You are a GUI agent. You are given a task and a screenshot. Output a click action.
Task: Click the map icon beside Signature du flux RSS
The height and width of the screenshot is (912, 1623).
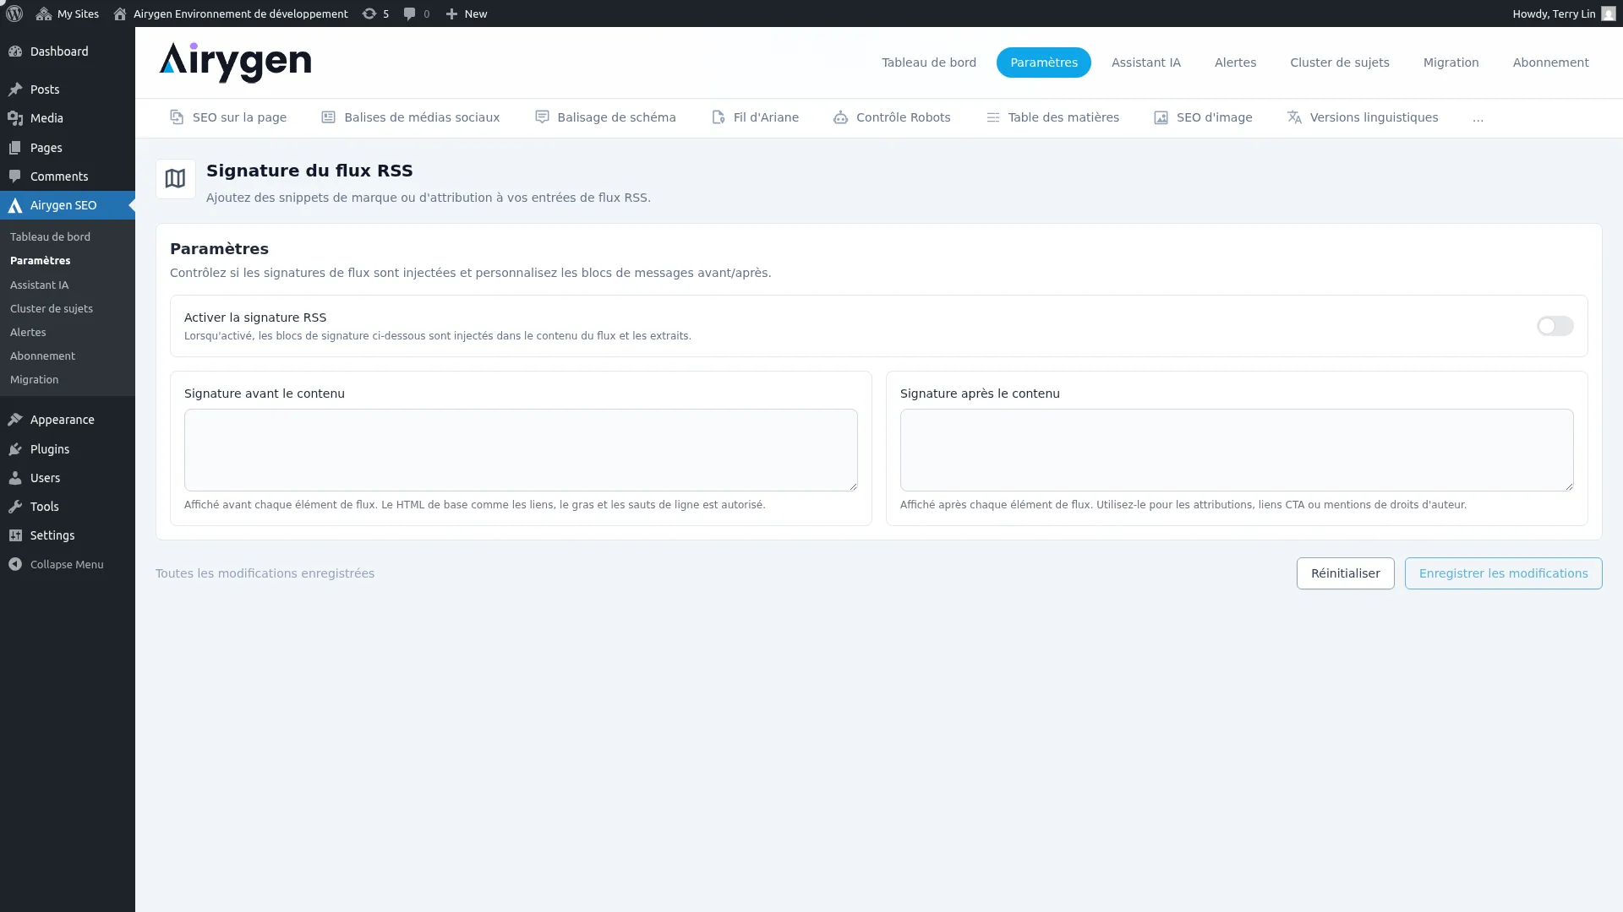(x=175, y=179)
